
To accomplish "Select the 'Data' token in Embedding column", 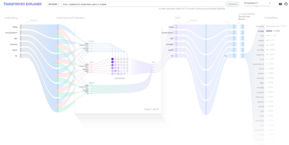I will point(15,27).
